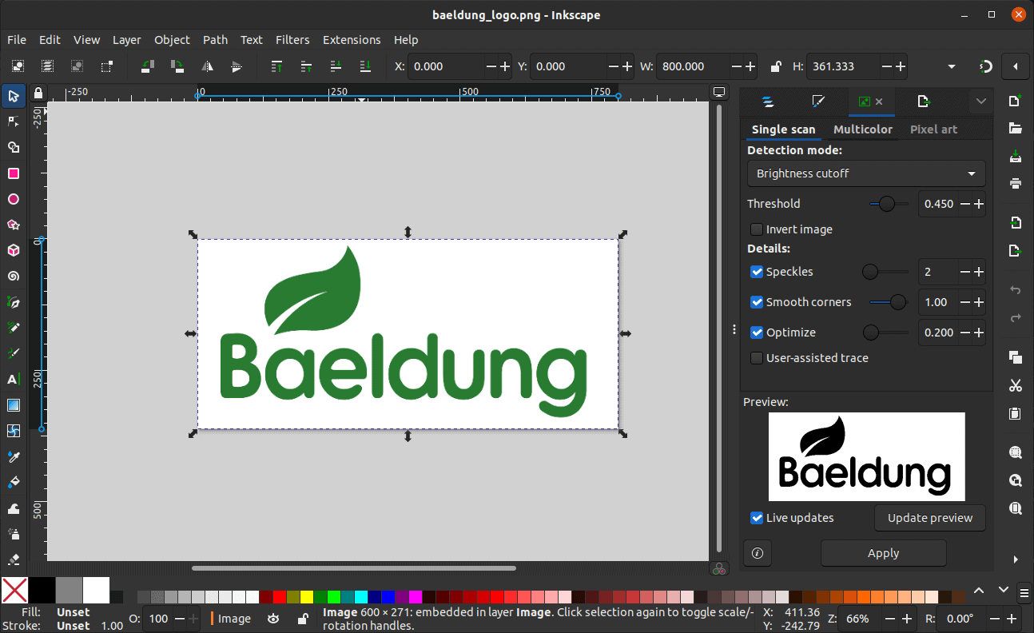Click the Update preview button

point(930,518)
